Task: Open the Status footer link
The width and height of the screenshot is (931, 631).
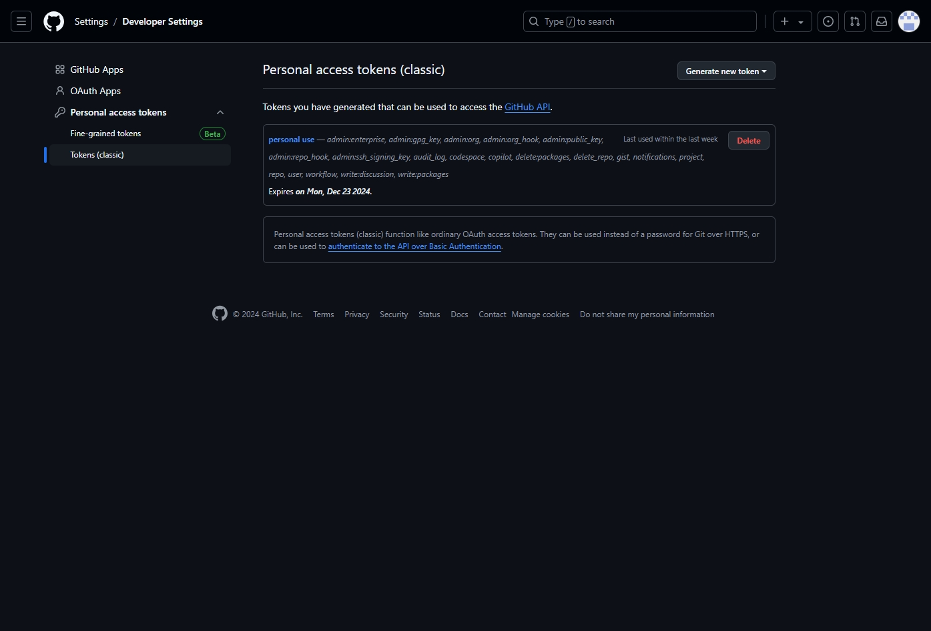Action: point(429,314)
